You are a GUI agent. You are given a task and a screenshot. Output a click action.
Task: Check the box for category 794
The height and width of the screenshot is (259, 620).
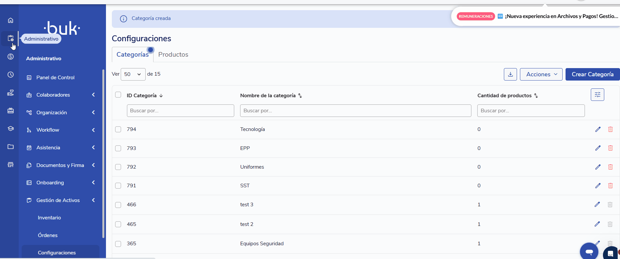coord(118,129)
